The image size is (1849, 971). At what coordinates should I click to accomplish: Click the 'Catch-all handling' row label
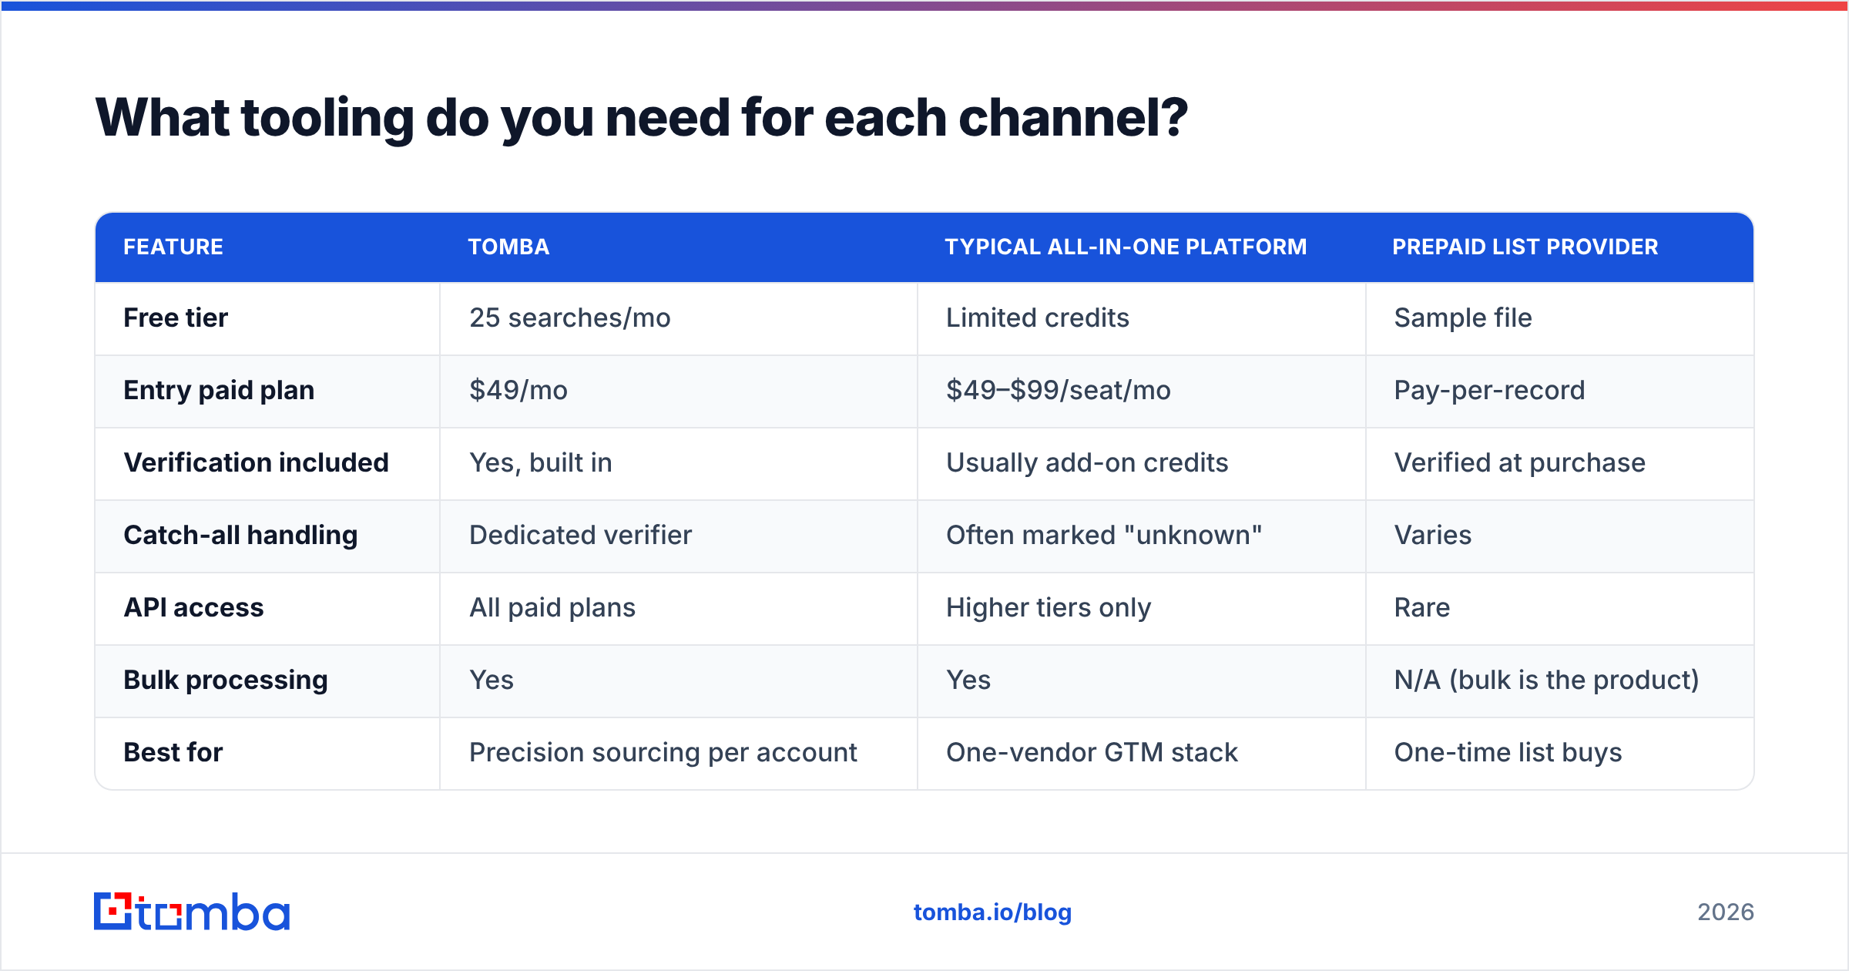coord(240,535)
